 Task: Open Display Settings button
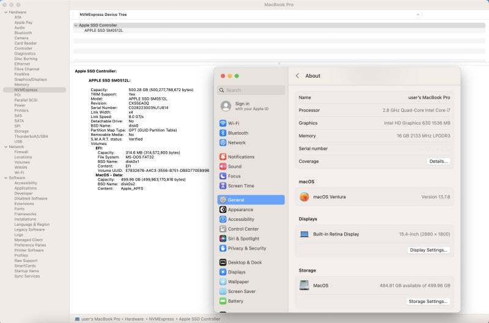click(x=428, y=250)
